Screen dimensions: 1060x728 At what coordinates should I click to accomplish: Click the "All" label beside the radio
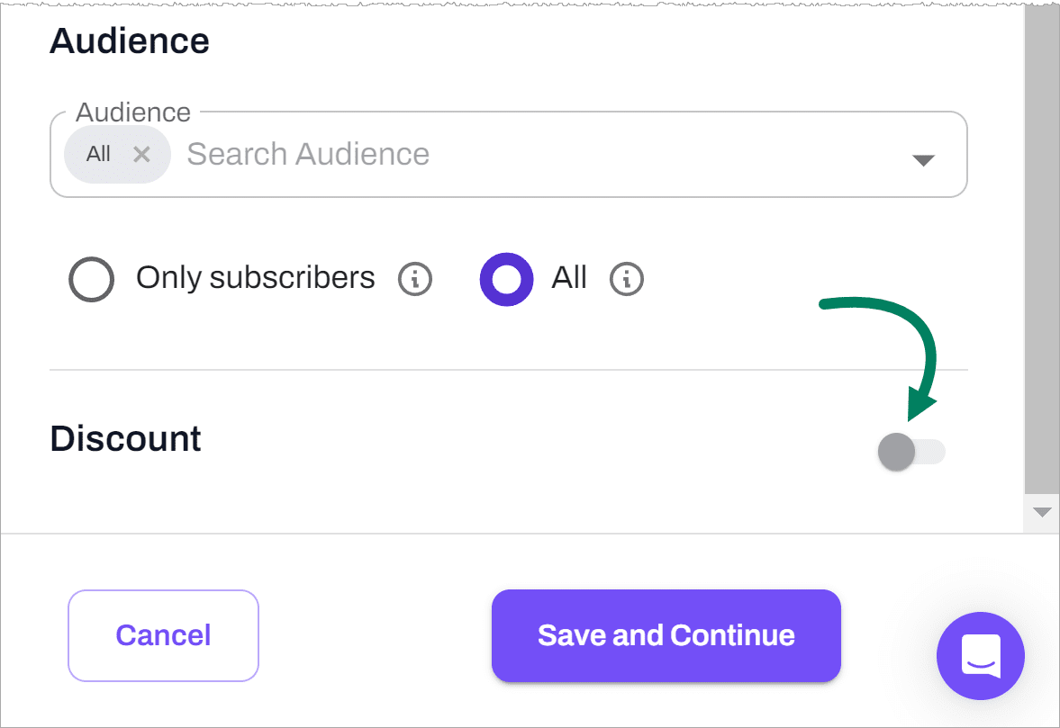(x=569, y=278)
